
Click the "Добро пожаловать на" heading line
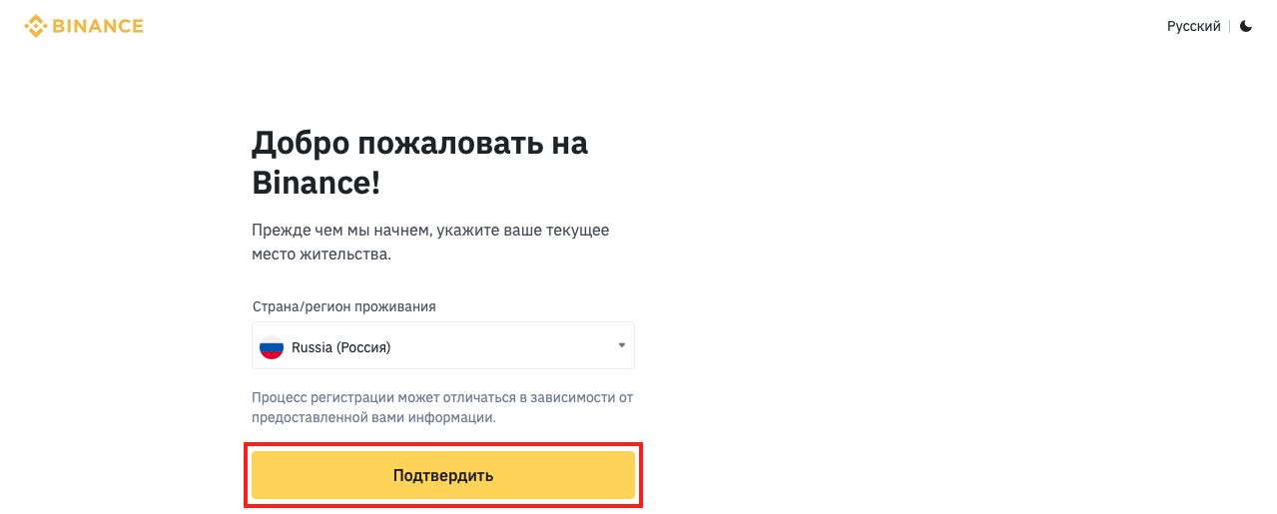point(419,143)
